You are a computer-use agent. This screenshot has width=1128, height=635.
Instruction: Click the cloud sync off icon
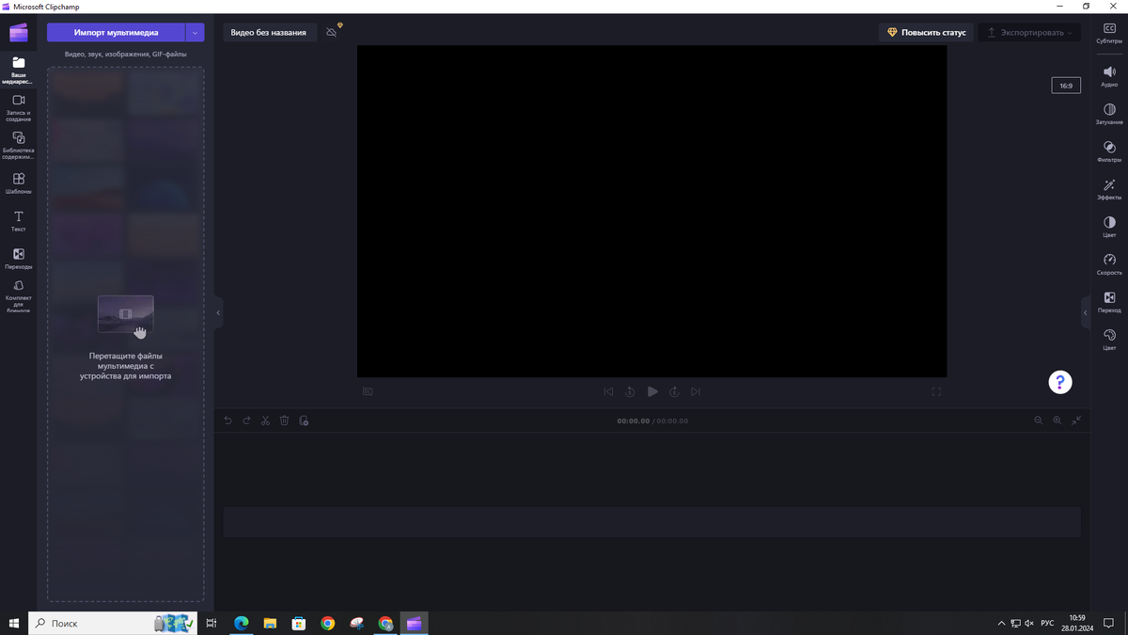point(332,32)
